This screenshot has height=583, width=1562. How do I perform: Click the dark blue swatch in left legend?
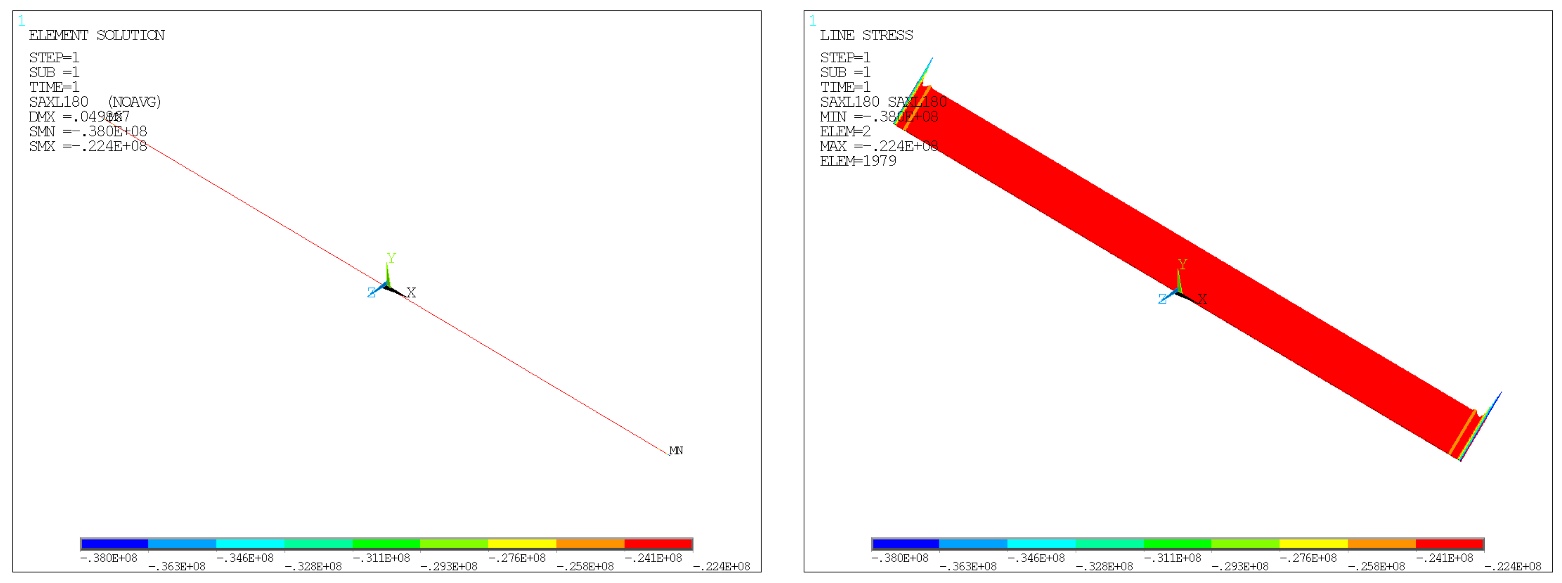click(115, 543)
